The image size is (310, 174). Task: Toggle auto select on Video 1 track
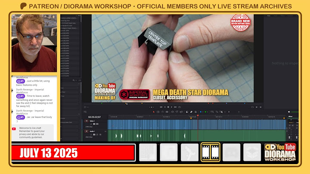point(94,124)
